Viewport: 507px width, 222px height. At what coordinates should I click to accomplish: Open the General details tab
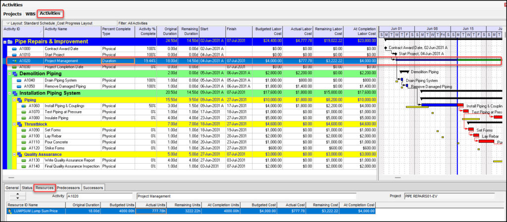coord(12,188)
